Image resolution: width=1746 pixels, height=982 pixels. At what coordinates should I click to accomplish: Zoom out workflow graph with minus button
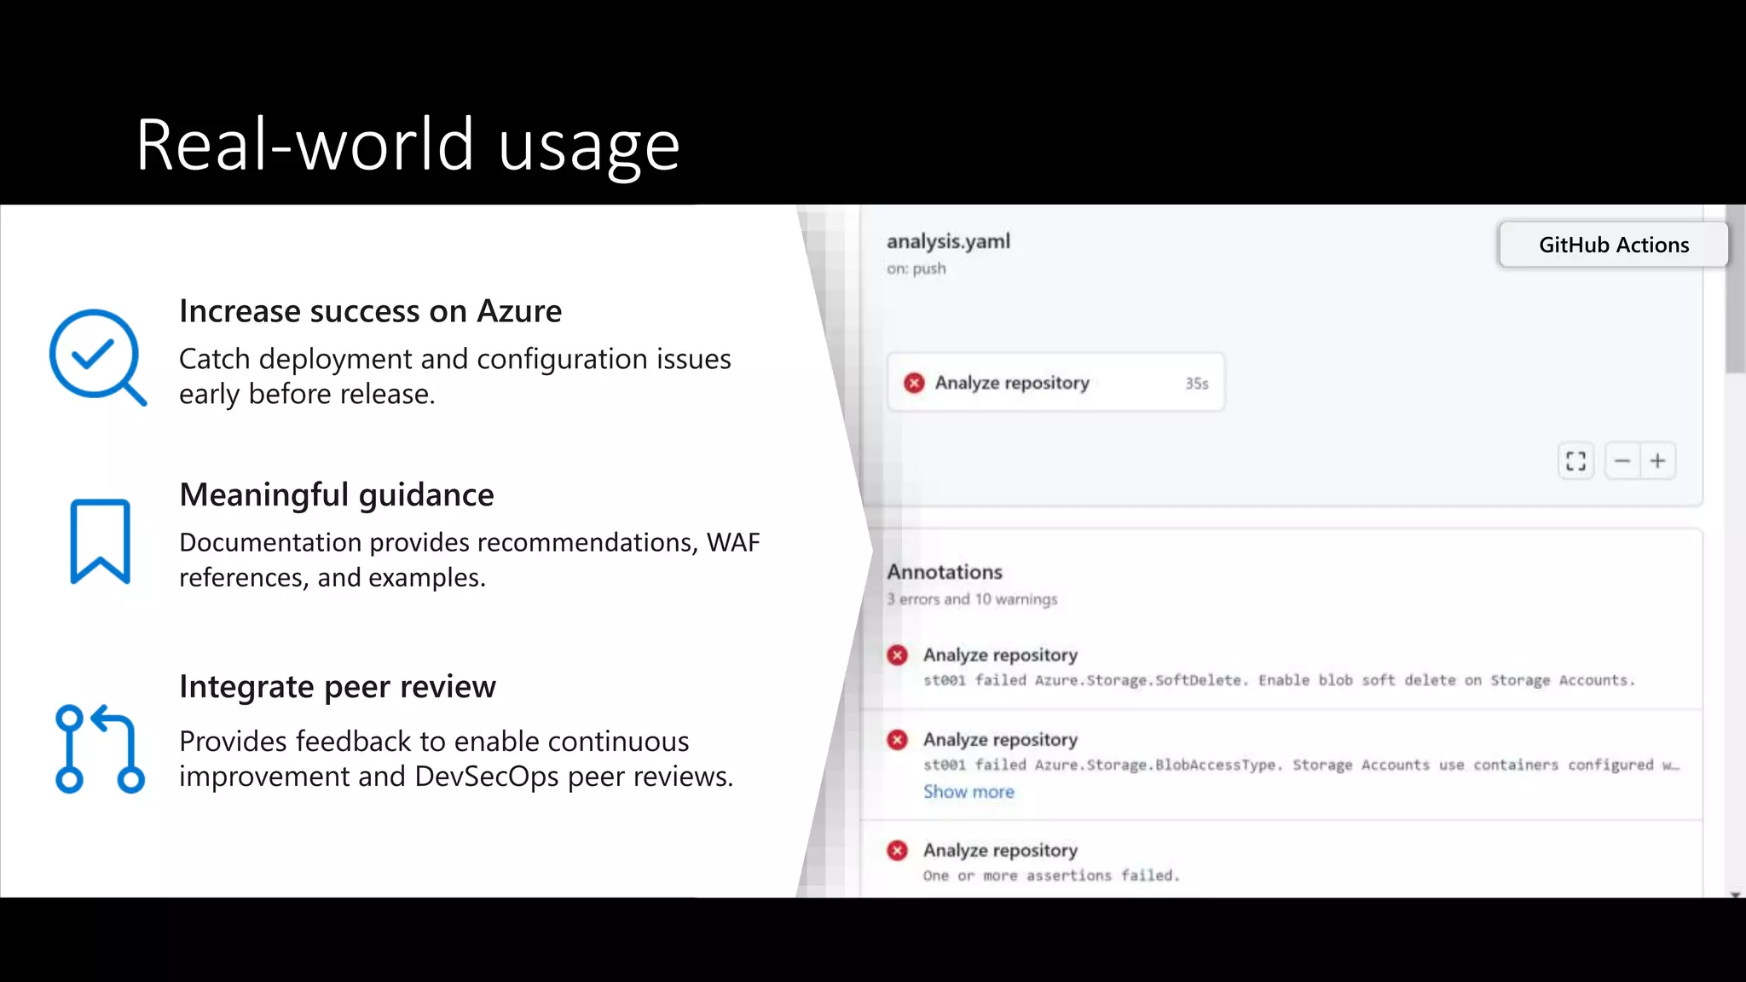pyautogui.click(x=1622, y=461)
